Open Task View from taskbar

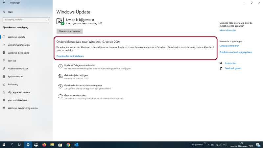click(x=20, y=145)
